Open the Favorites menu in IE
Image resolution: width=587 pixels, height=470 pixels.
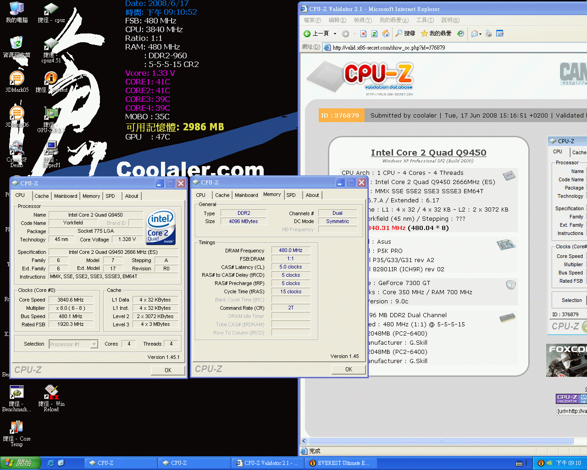pos(393,20)
